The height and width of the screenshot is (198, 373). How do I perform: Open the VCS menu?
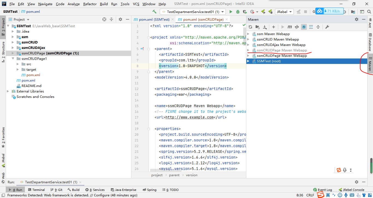pos(136,4)
